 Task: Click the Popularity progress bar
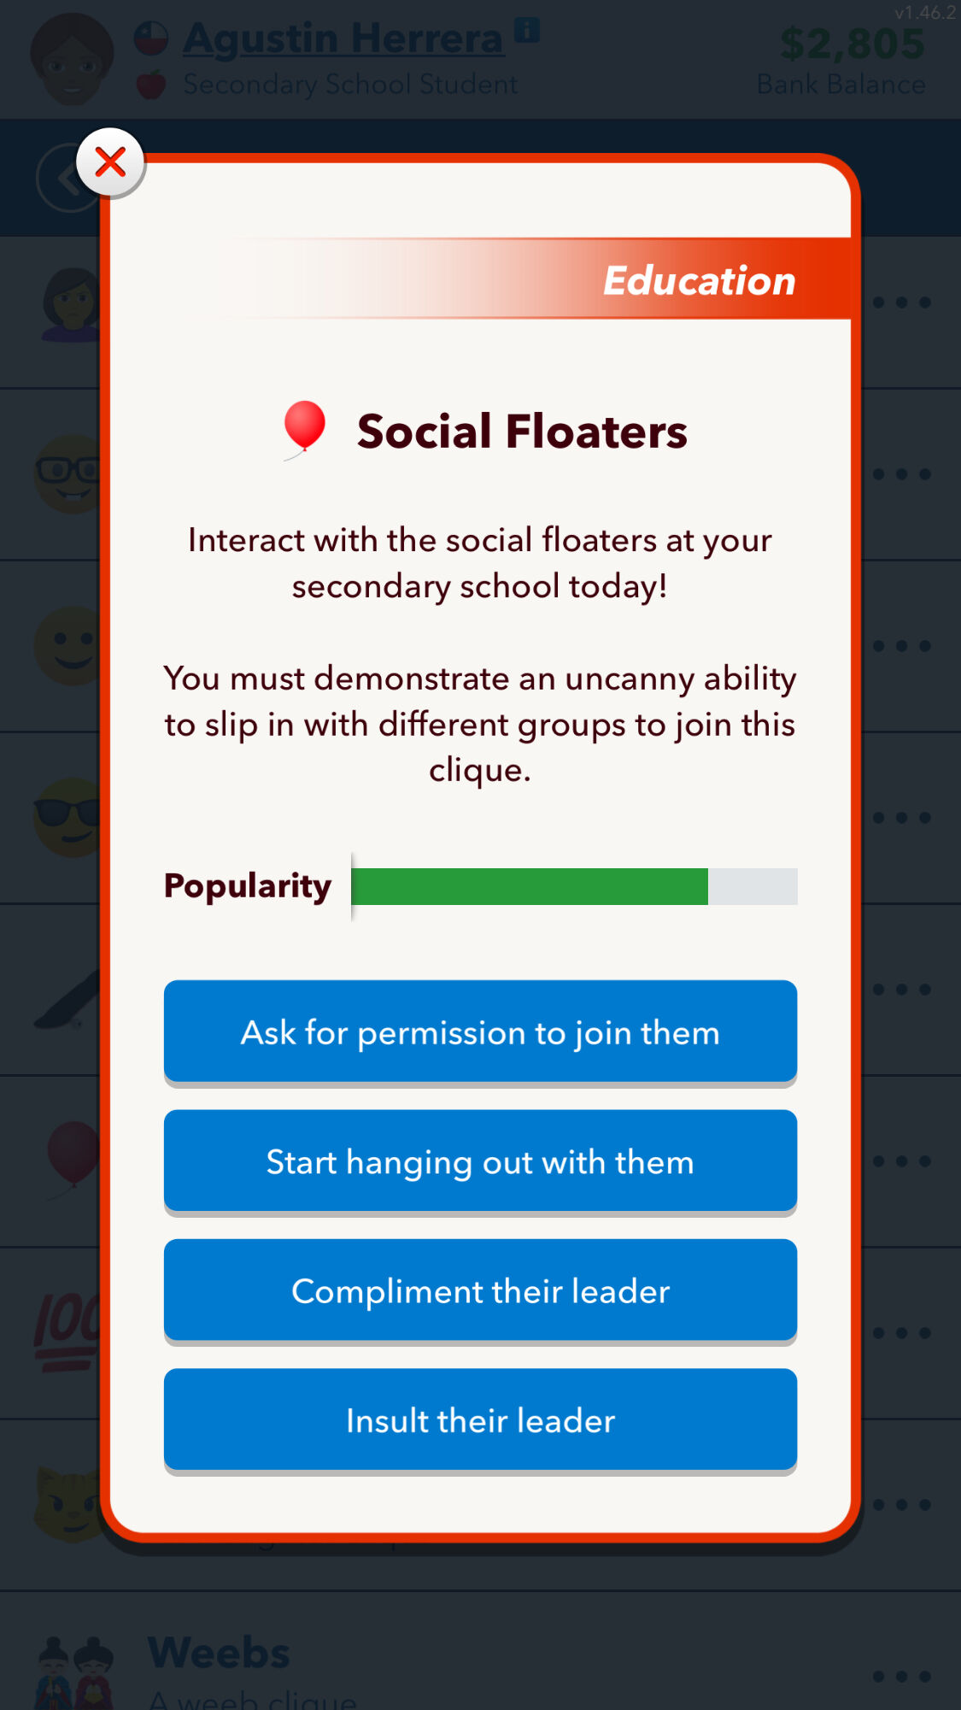pos(574,886)
